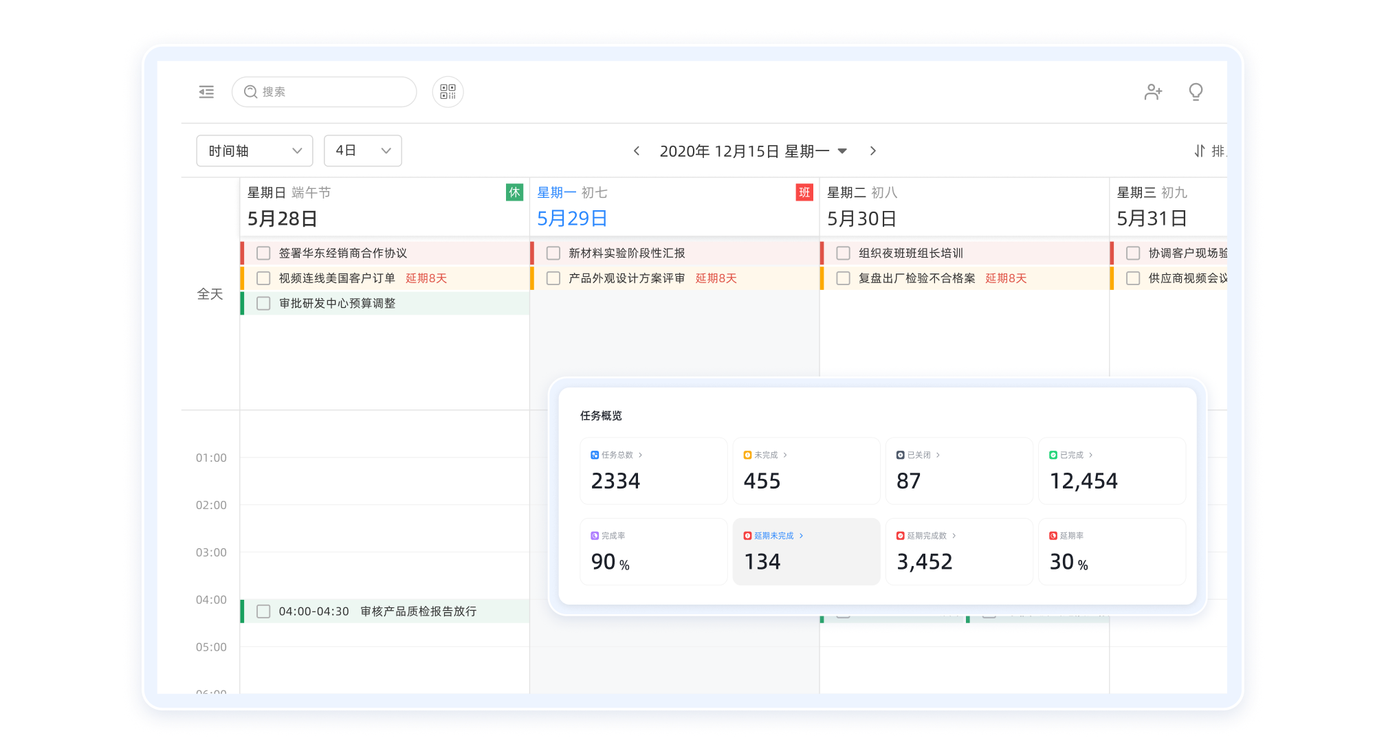
Task: Open the 2020年 12月15日 星期一 date title
Action: [x=745, y=151]
